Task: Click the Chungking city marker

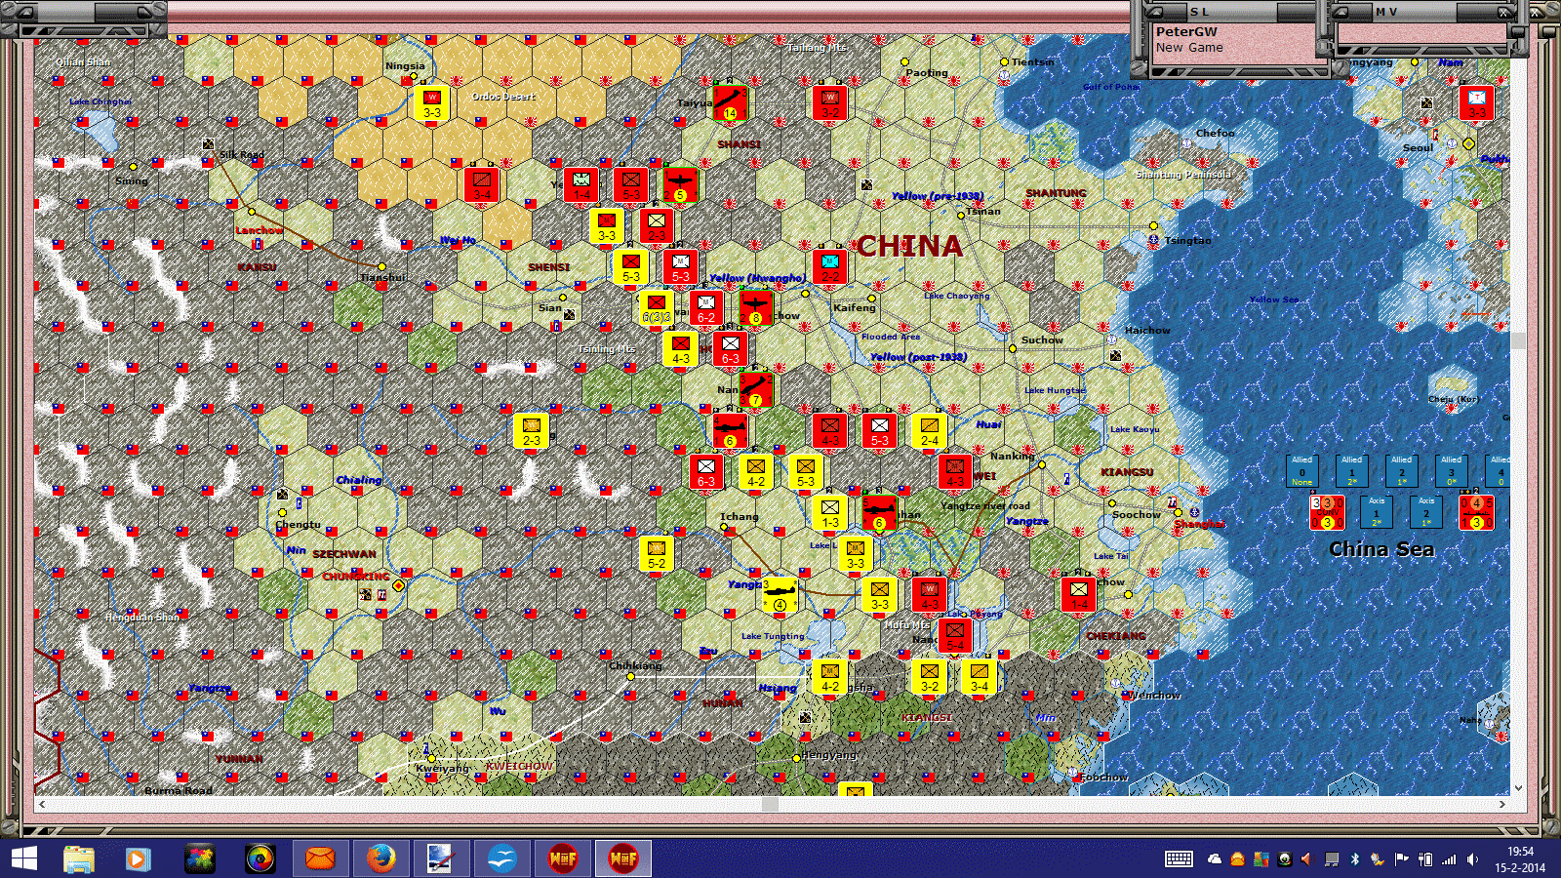Action: [398, 585]
